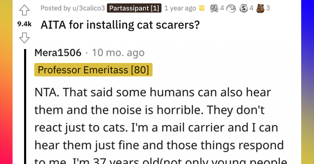Expand the Hugz award count of 3
Image resolution: width=314 pixels, height=164 pixels.
point(268,8)
